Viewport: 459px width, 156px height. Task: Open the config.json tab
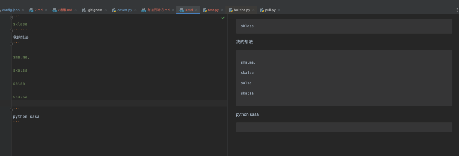point(11,10)
